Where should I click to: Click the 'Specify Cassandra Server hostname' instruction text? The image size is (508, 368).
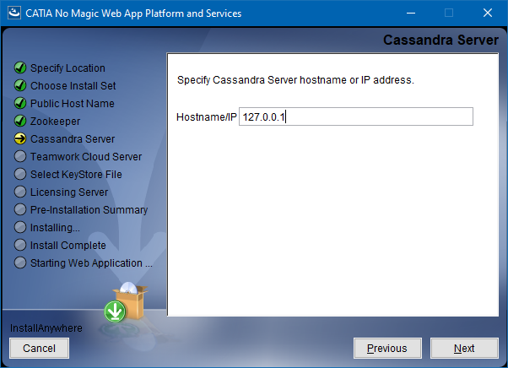(x=295, y=80)
